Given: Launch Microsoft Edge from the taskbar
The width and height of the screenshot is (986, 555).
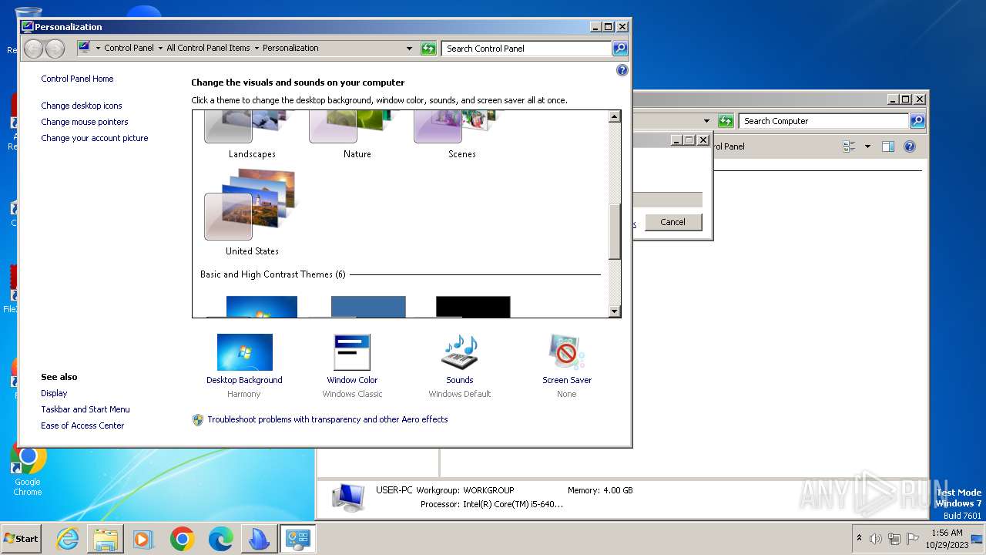Looking at the screenshot, I should coord(220,539).
